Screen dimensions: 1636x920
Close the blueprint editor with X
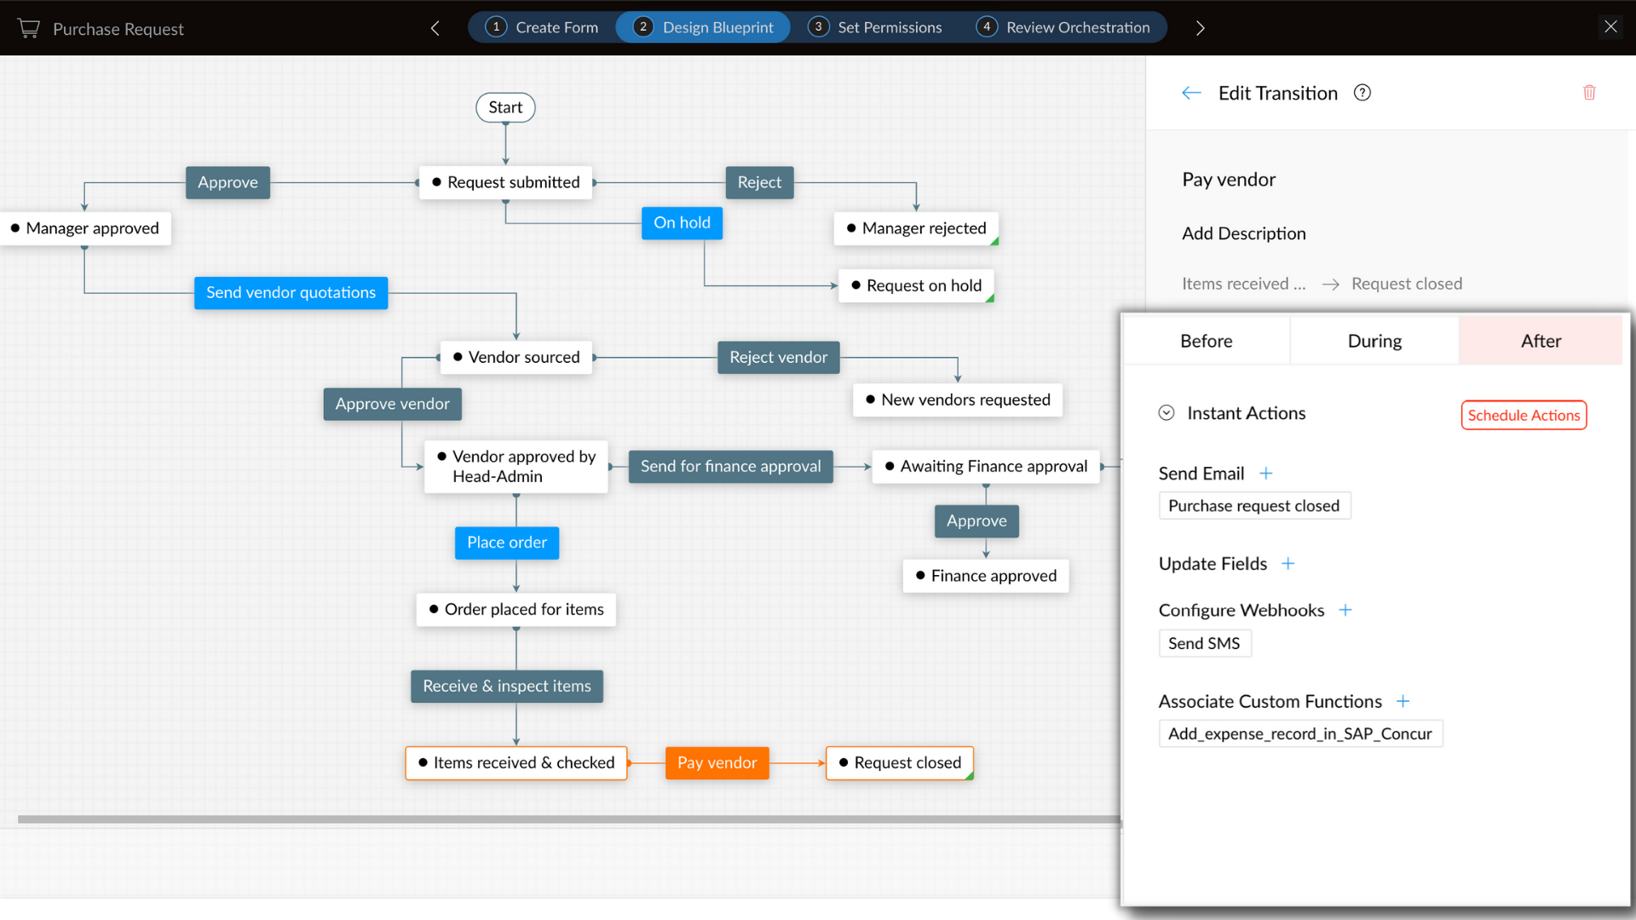pos(1610,26)
